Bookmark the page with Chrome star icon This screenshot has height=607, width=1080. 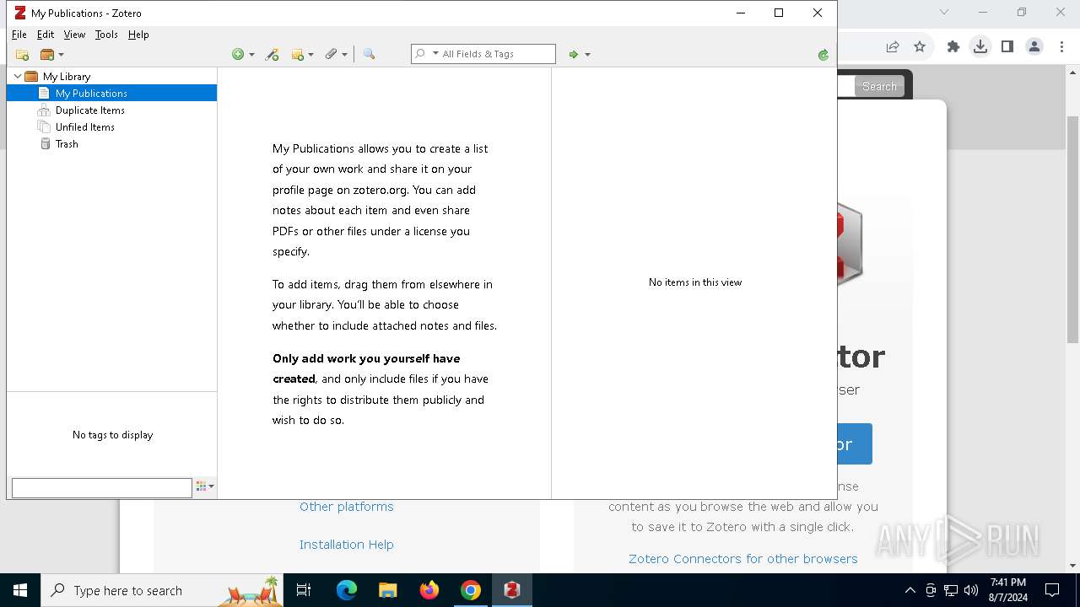pos(920,47)
